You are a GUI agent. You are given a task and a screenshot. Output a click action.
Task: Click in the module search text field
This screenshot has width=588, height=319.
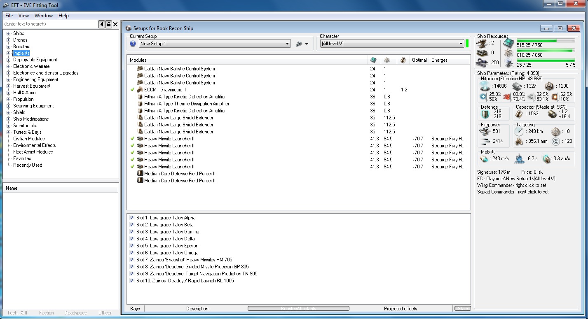(x=50, y=24)
